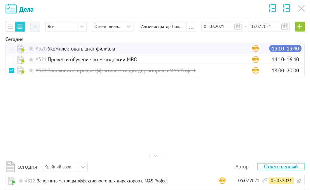The width and height of the screenshot is (310, 190).
Task: Uncheck the completed task #322
Action: (11, 70)
